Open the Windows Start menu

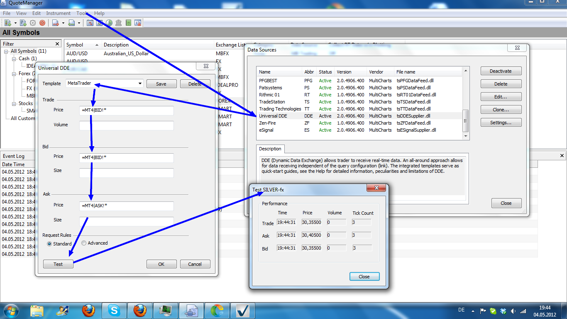[11, 310]
